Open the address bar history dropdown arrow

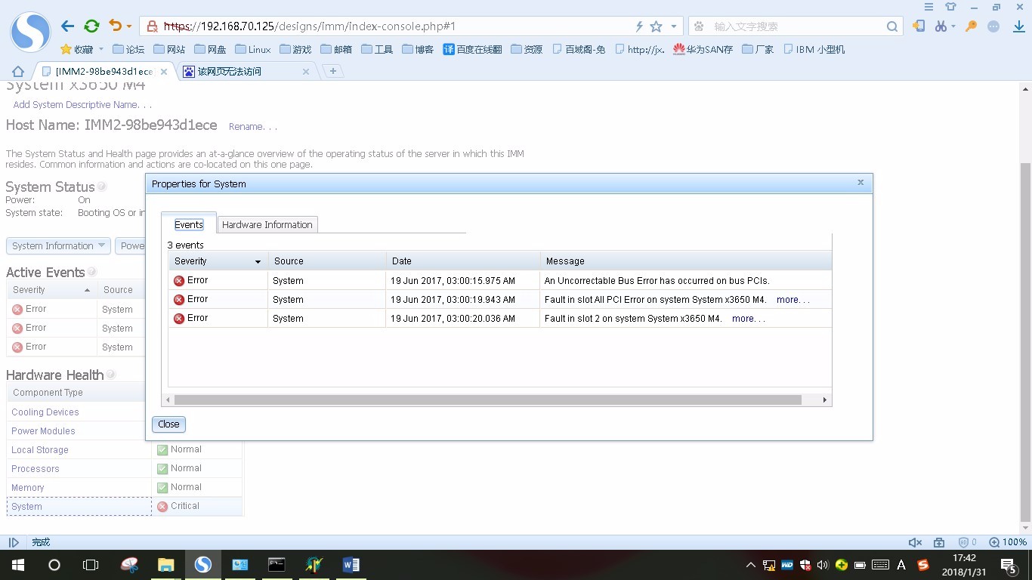click(673, 26)
